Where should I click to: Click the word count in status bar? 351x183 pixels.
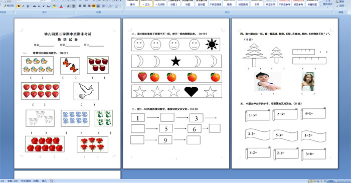[13, 181]
